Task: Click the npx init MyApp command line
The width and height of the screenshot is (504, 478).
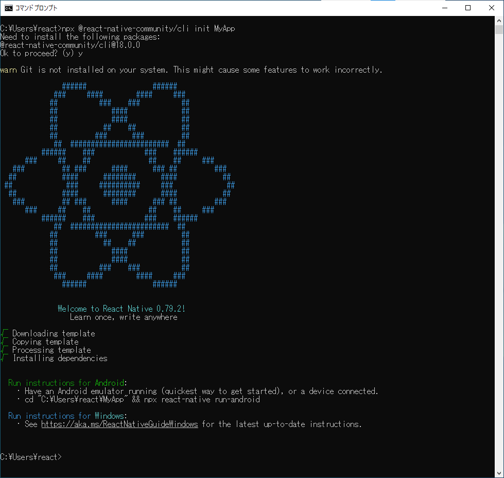Action: 118,29
